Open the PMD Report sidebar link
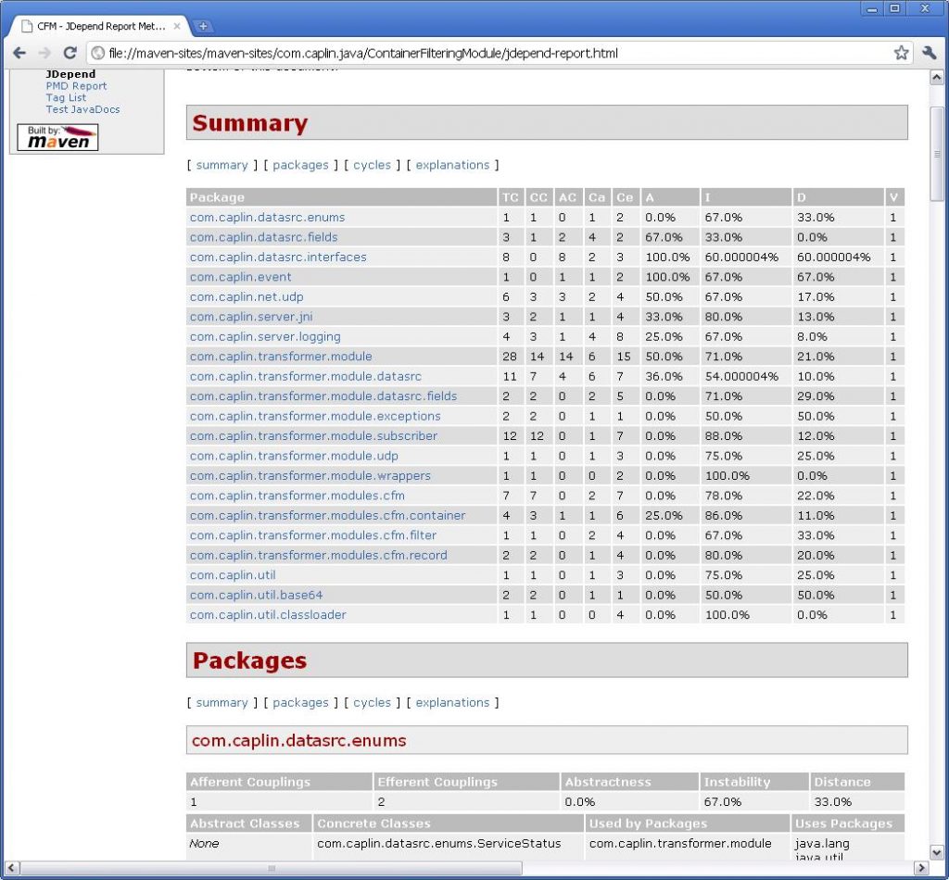The image size is (949, 880). point(76,86)
